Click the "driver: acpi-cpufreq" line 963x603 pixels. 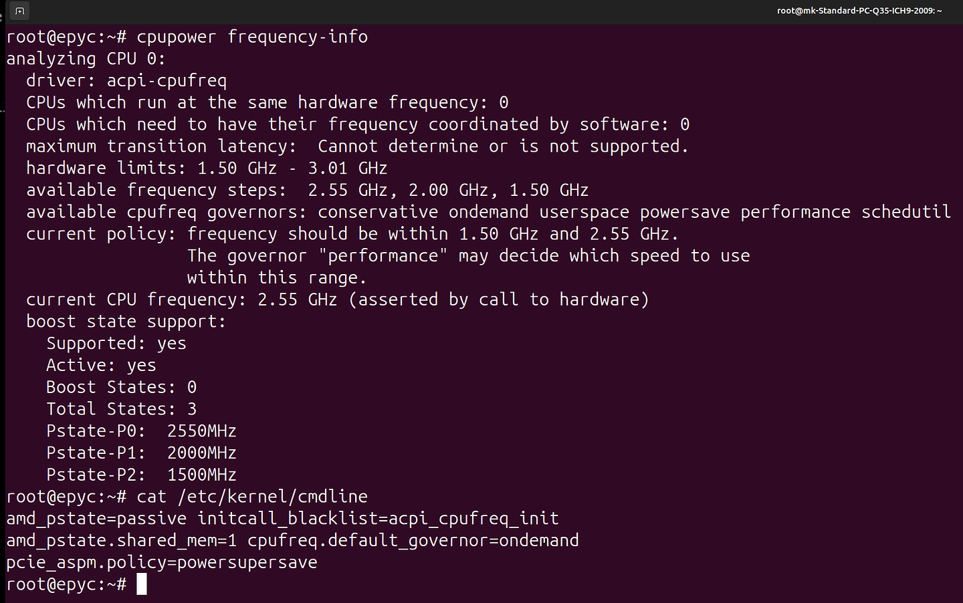126,81
